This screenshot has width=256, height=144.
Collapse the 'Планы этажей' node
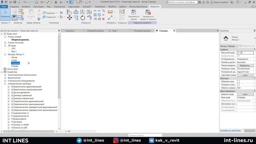[x=5, y=37]
